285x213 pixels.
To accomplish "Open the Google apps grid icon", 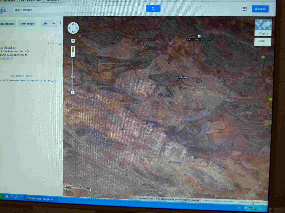I will tap(244, 9).
